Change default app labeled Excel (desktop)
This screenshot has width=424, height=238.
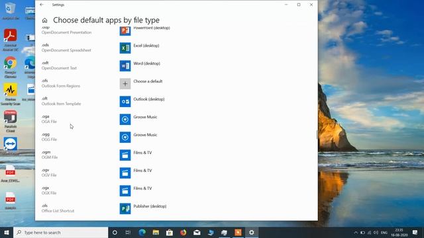(x=146, y=46)
